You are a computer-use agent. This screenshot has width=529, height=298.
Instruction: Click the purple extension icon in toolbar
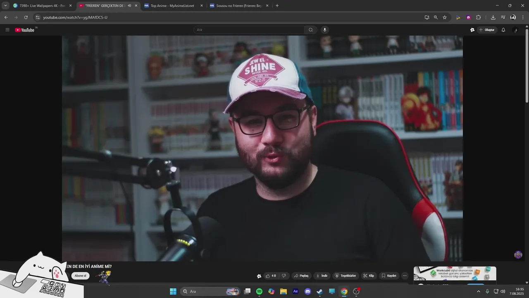pos(468,17)
